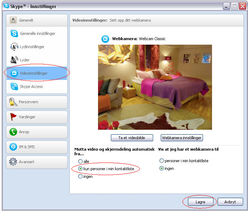
Task: Click the Skype Access wifi icon
Action: click(14, 86)
